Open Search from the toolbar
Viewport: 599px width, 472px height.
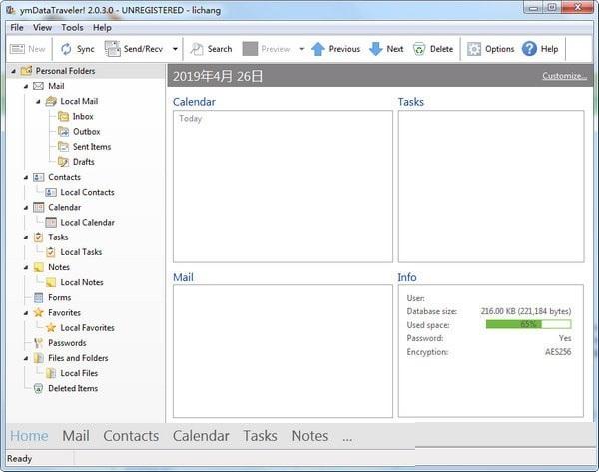197,49
